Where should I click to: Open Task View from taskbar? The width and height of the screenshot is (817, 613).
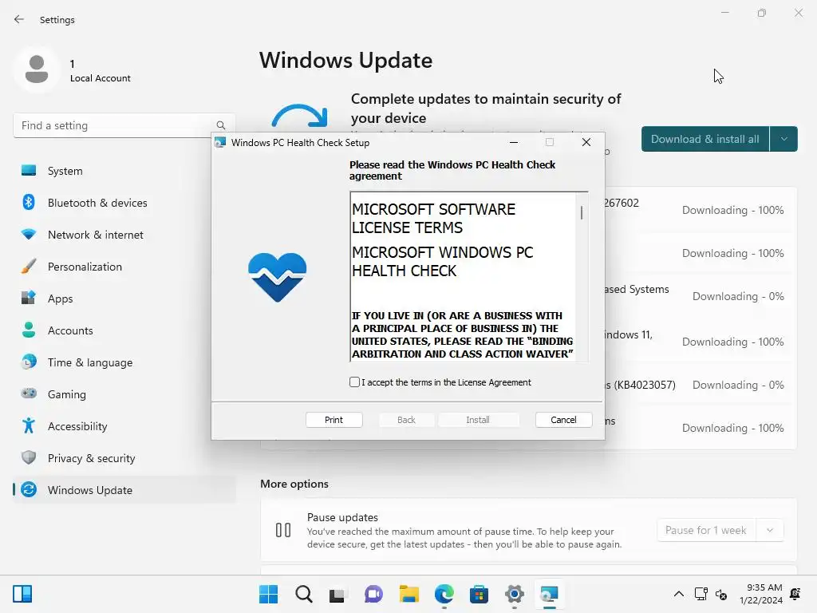[337, 594]
